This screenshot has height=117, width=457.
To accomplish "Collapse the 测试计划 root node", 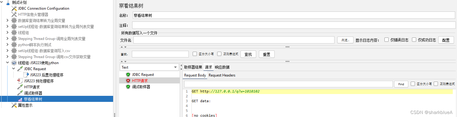I will [2, 2].
